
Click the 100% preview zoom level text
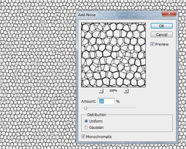(x=113, y=91)
